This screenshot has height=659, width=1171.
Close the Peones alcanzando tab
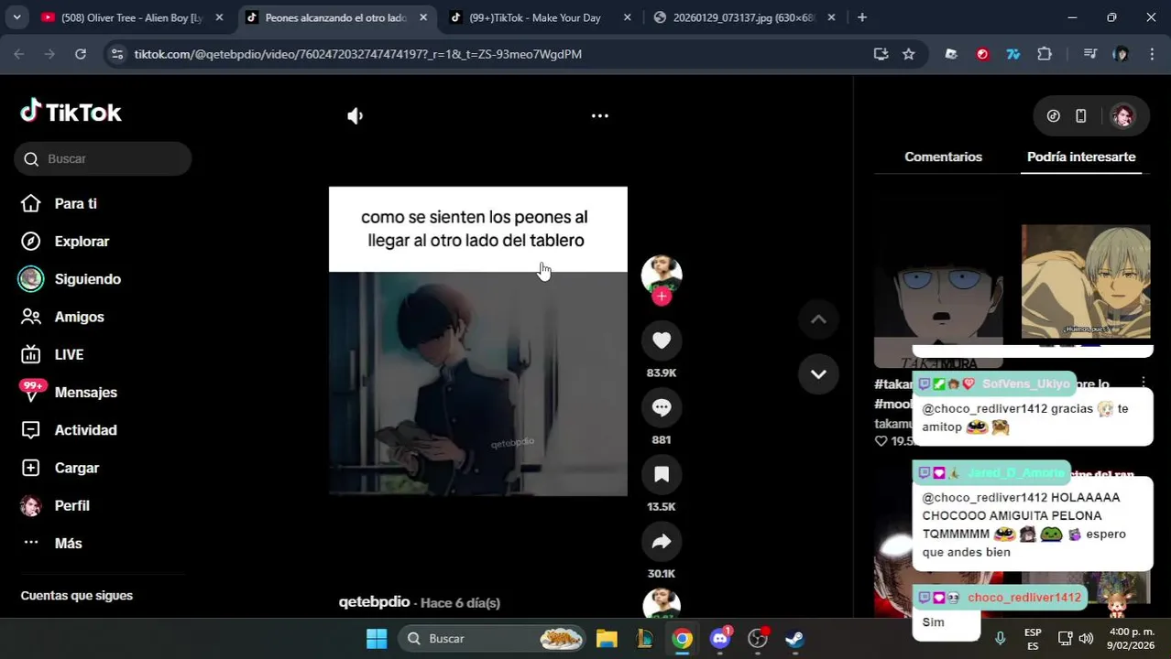tap(422, 17)
